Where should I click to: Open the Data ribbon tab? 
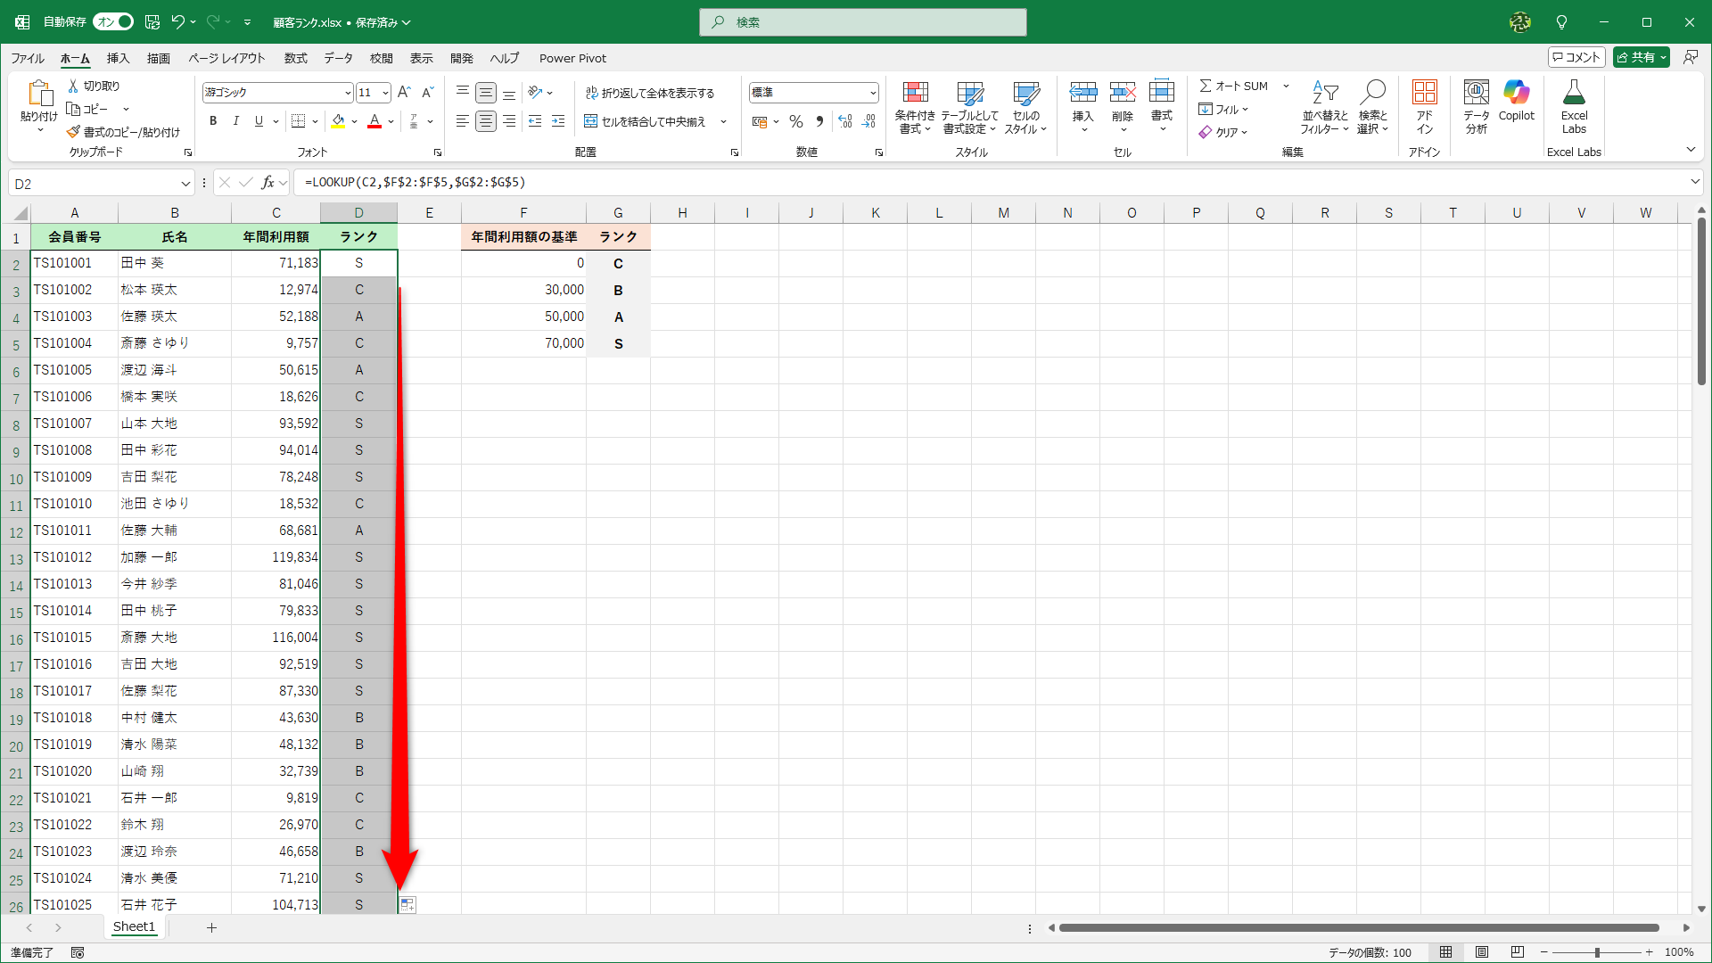338,58
